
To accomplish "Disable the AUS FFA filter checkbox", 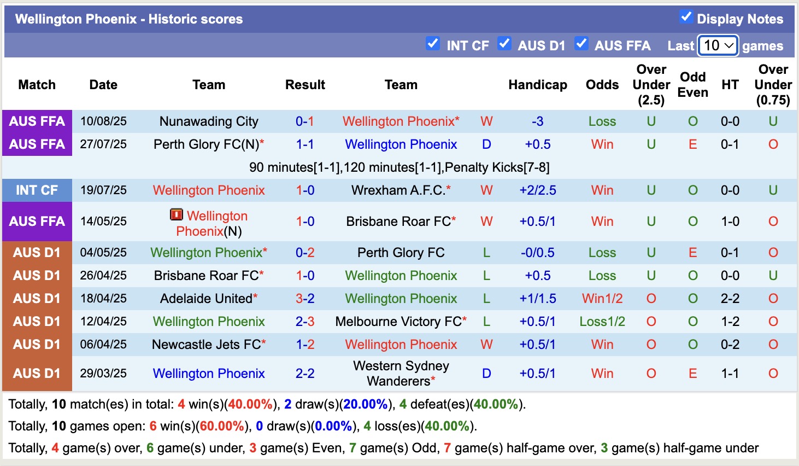I will coord(581,43).
